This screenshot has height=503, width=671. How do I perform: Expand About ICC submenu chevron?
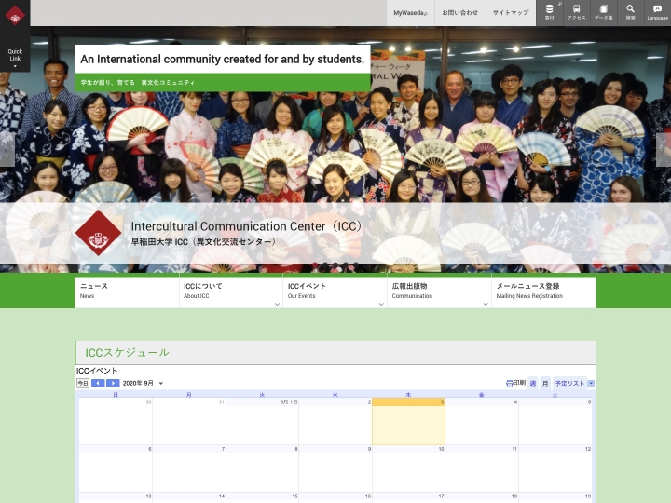click(x=277, y=304)
